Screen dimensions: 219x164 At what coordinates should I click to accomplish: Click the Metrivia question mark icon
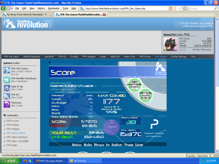pyautogui.click(x=7, y=104)
